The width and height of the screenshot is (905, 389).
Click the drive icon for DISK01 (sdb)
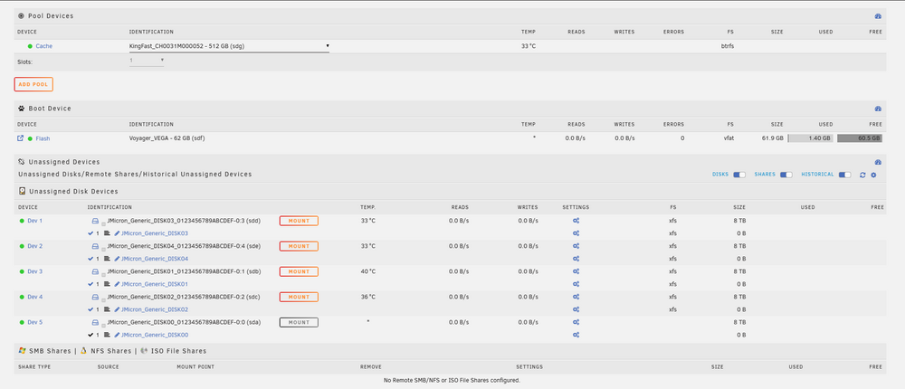95,271
